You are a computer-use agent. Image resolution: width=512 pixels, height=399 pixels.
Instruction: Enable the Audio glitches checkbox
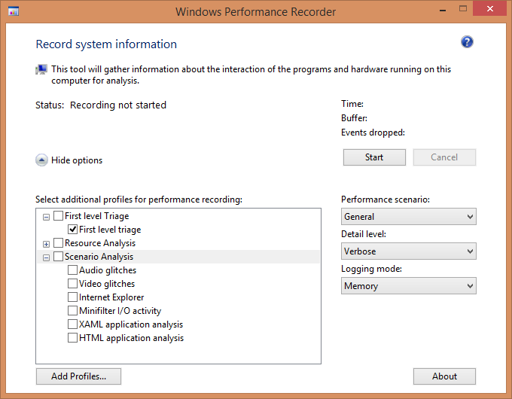(72, 270)
